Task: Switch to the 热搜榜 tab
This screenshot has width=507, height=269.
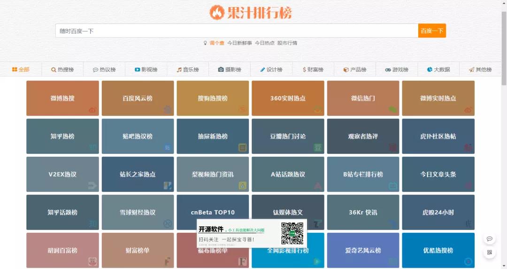Action: click(62, 69)
